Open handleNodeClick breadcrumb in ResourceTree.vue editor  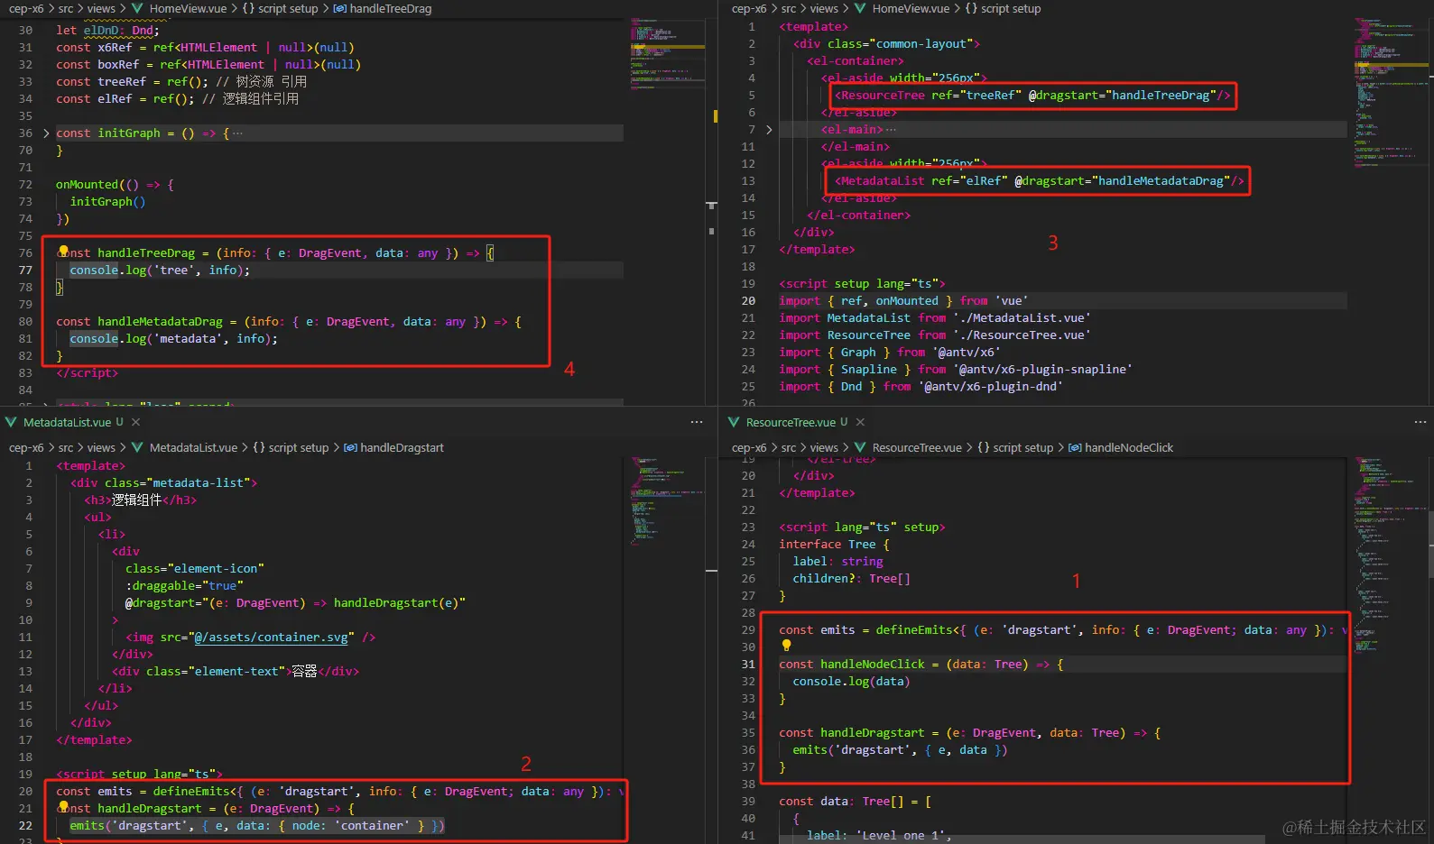1129,448
